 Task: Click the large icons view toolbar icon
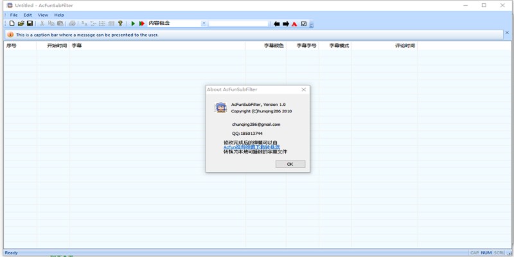pos(84,23)
